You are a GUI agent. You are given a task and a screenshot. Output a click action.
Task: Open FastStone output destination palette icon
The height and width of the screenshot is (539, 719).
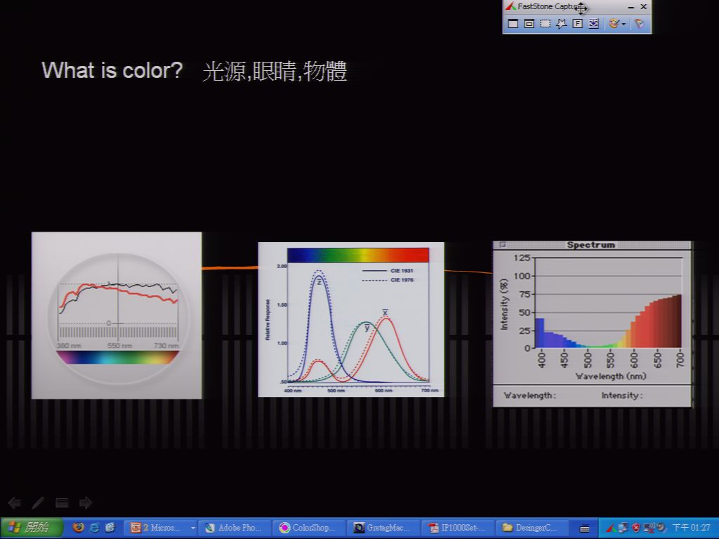coord(614,24)
